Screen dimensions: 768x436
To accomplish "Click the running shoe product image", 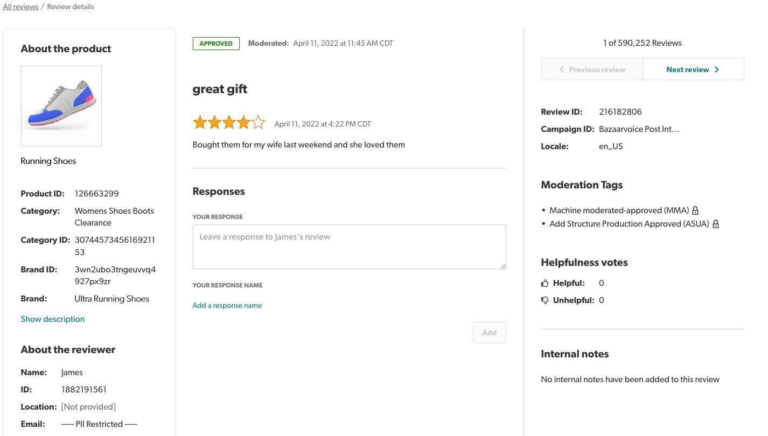I will pyautogui.click(x=61, y=106).
